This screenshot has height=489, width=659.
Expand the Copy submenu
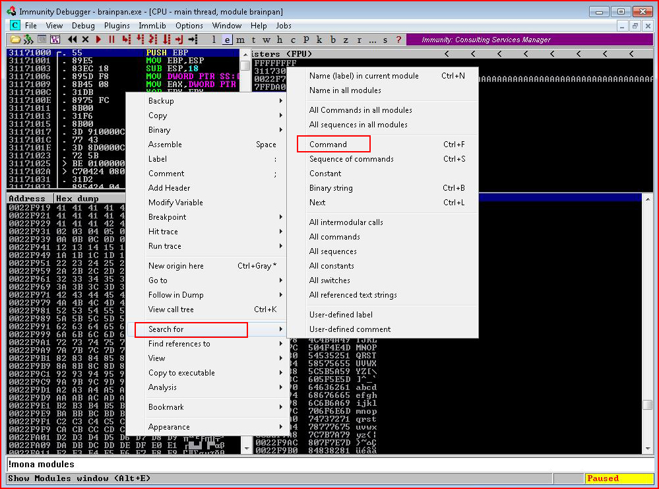(214, 115)
